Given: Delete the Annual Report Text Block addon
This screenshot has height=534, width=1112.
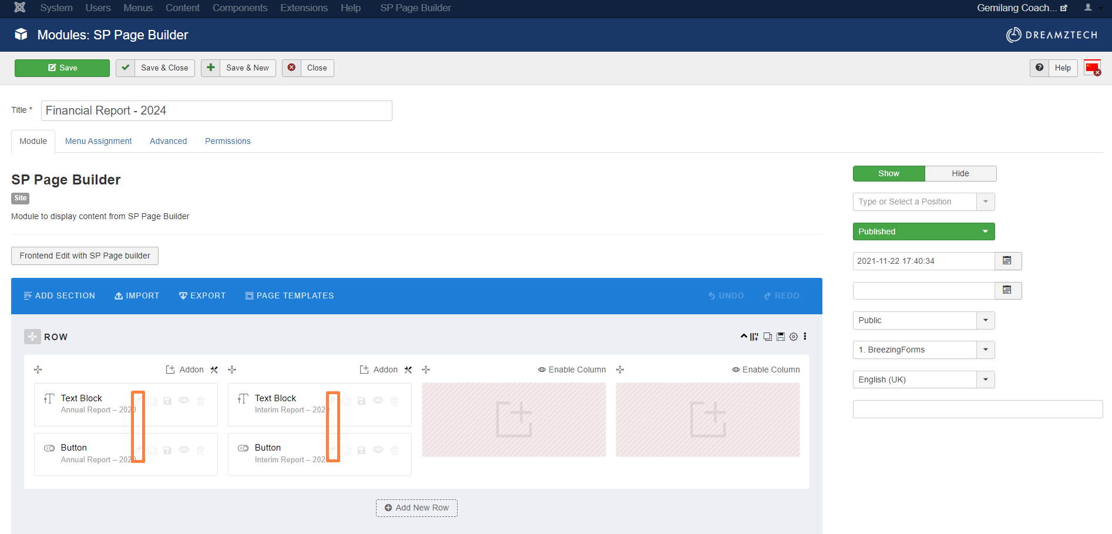Looking at the screenshot, I should pyautogui.click(x=200, y=401).
